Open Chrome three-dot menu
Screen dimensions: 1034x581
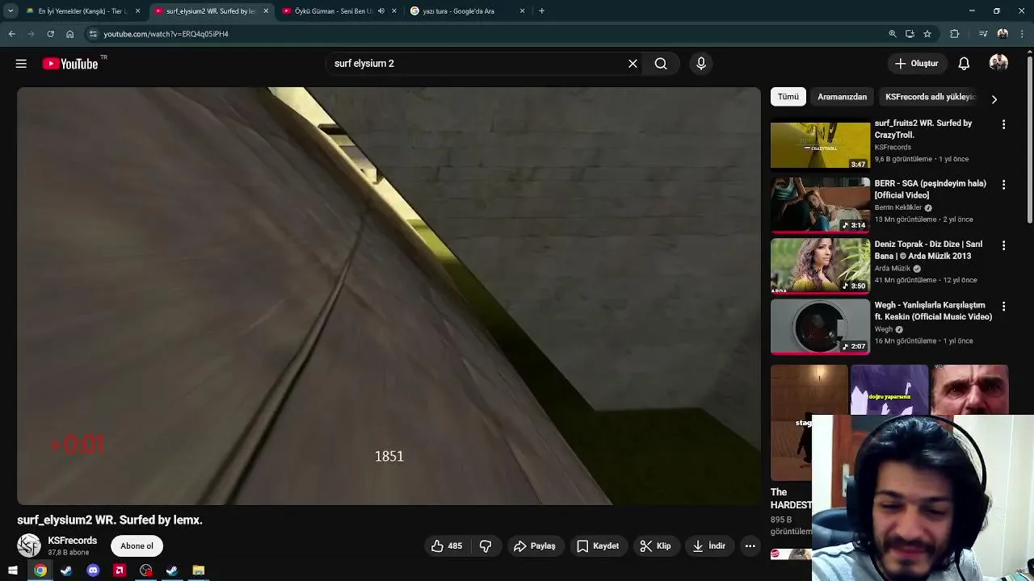pyautogui.click(x=1023, y=34)
